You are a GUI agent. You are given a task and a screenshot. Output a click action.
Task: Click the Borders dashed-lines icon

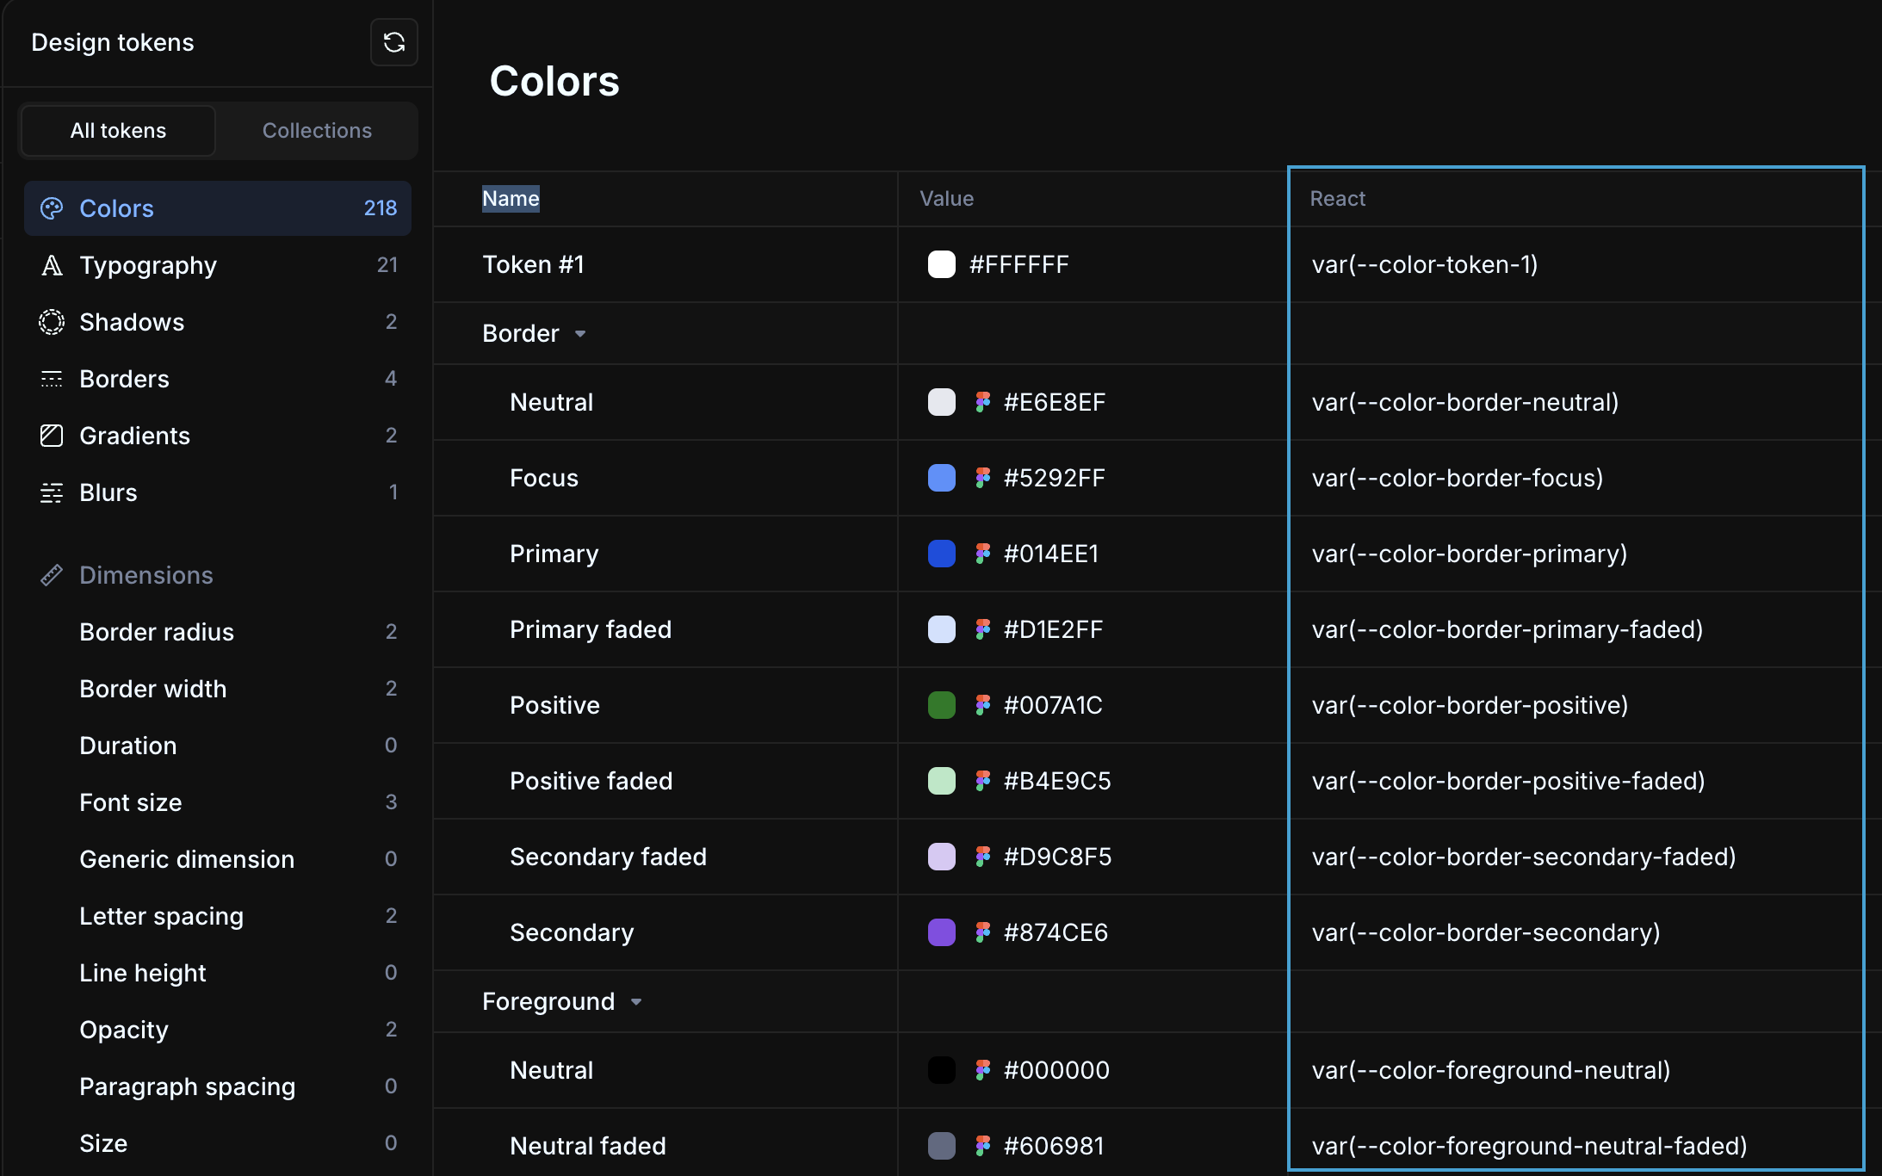click(52, 379)
